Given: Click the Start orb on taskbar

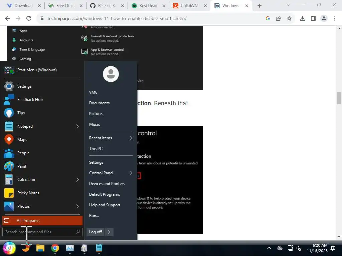Looking at the screenshot, I should coord(9,248).
